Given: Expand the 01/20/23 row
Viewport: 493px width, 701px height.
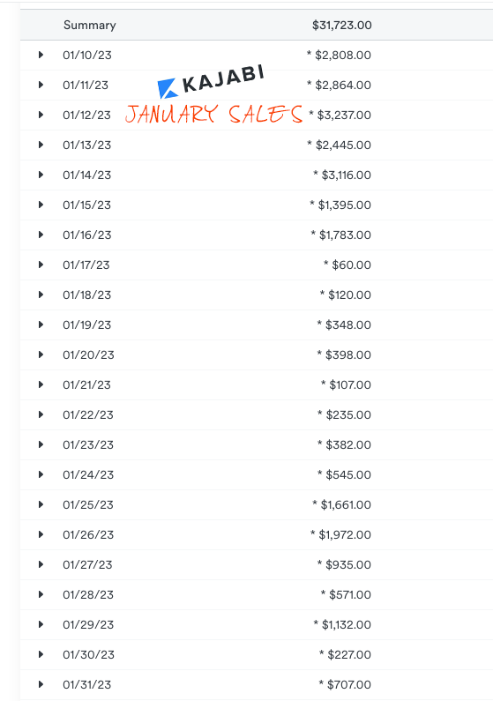Looking at the screenshot, I should point(41,354).
